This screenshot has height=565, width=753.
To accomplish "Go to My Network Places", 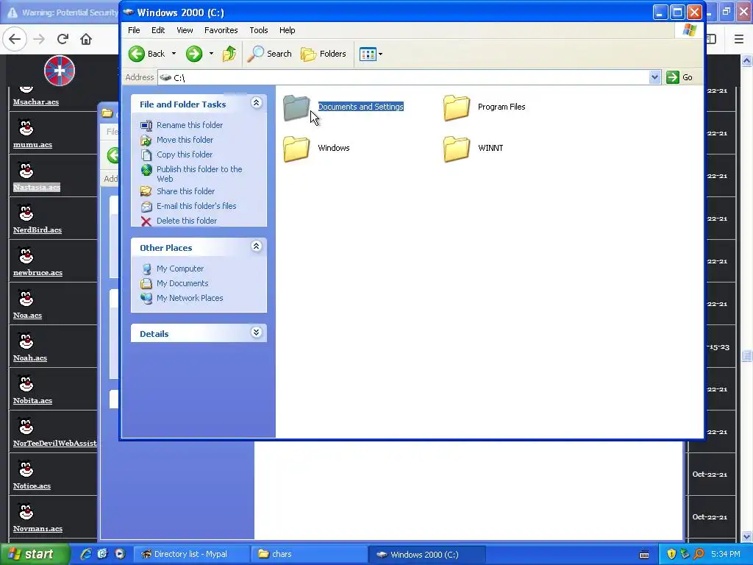I will pyautogui.click(x=190, y=299).
